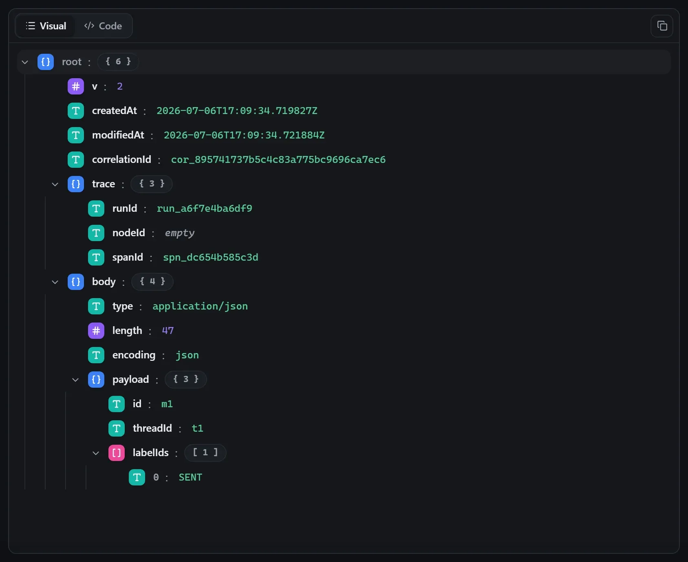This screenshot has height=562, width=688.
Task: Click the root key label
Action: (72, 62)
